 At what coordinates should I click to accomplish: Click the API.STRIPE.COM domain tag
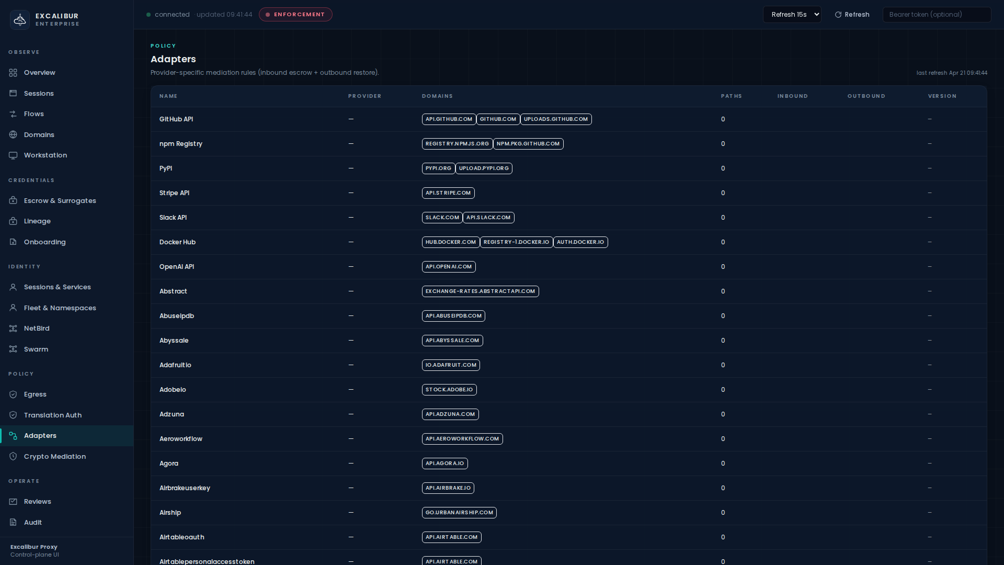click(x=448, y=193)
